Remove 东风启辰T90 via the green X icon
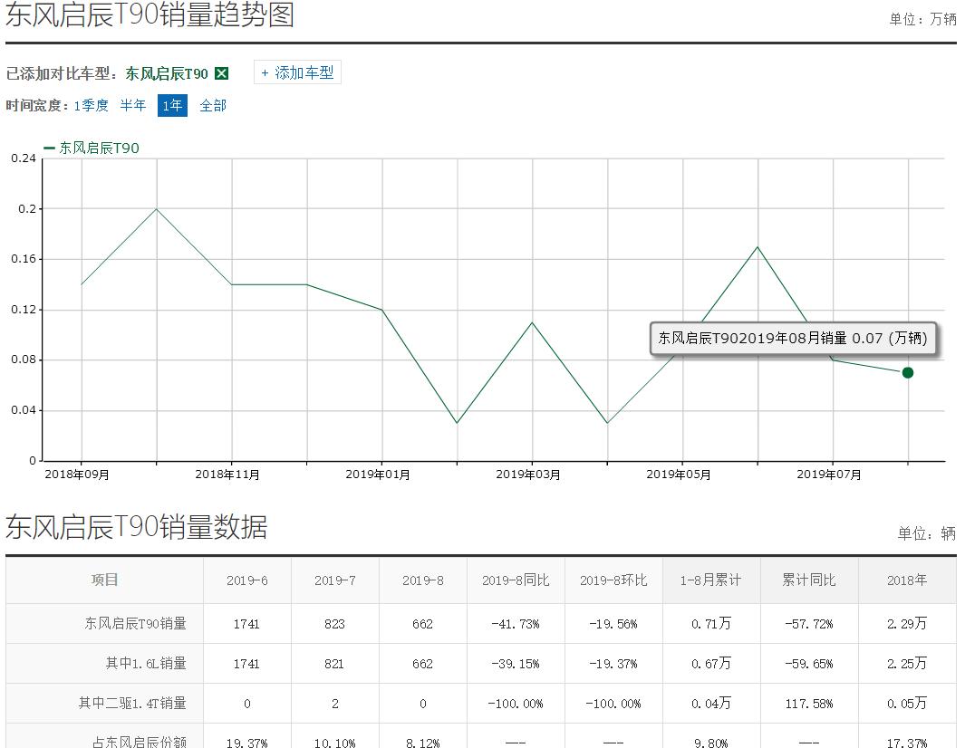This screenshot has width=965, height=748. pos(221,72)
